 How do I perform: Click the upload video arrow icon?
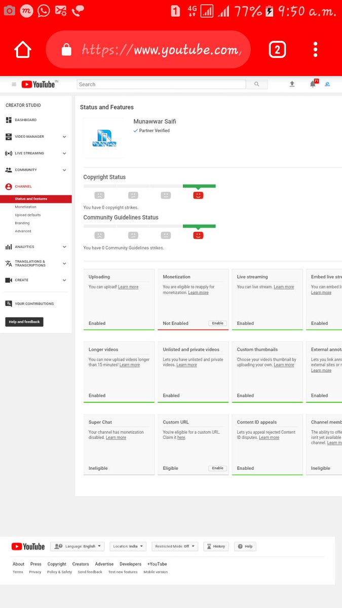tap(292, 85)
